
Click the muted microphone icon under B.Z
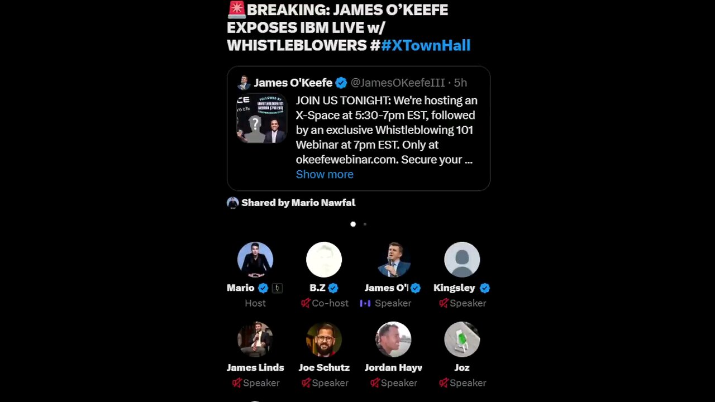coord(305,303)
